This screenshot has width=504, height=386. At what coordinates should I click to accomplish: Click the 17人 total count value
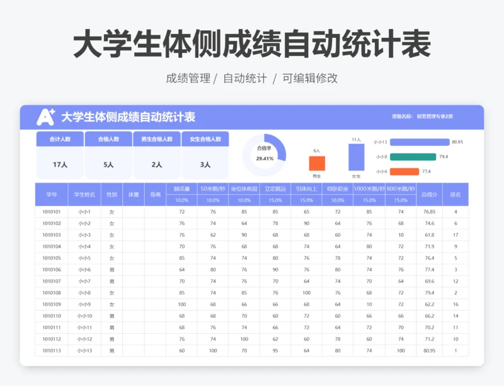(60, 164)
